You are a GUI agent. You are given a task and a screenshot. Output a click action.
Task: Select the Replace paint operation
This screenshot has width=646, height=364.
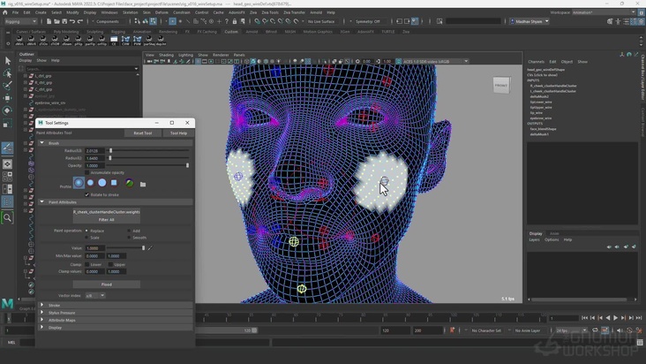pyautogui.click(x=86, y=231)
